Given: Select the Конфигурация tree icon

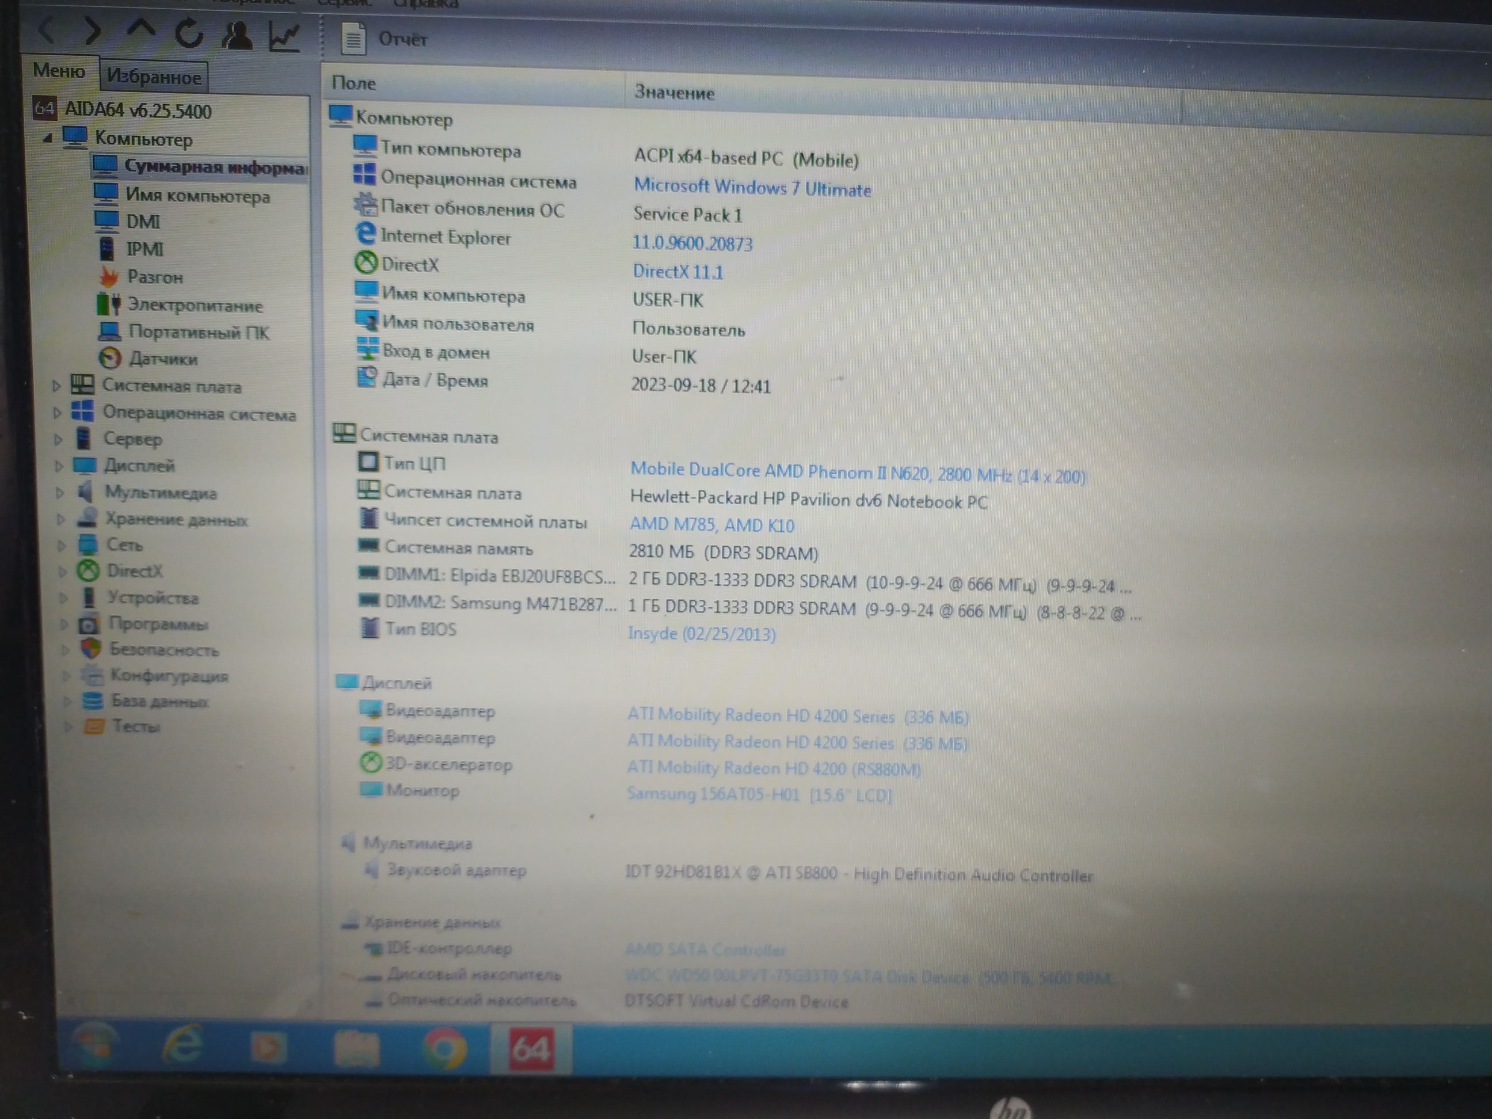Looking at the screenshot, I should tap(92, 675).
